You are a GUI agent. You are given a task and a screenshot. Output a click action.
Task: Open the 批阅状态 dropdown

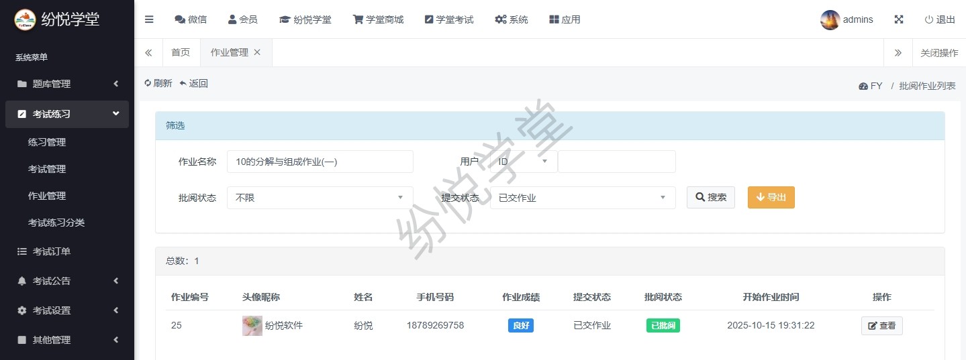(x=320, y=198)
